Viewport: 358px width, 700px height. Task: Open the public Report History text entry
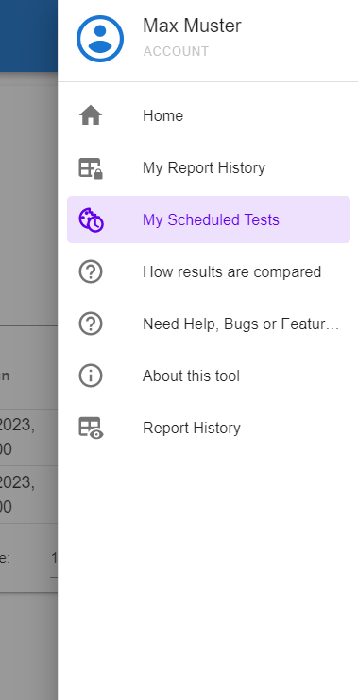coord(191,428)
